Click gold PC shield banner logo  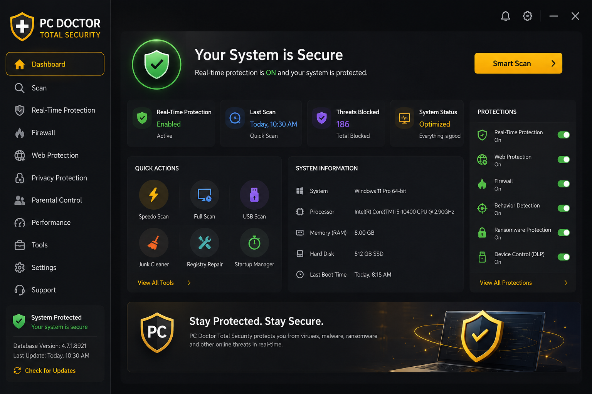click(157, 332)
